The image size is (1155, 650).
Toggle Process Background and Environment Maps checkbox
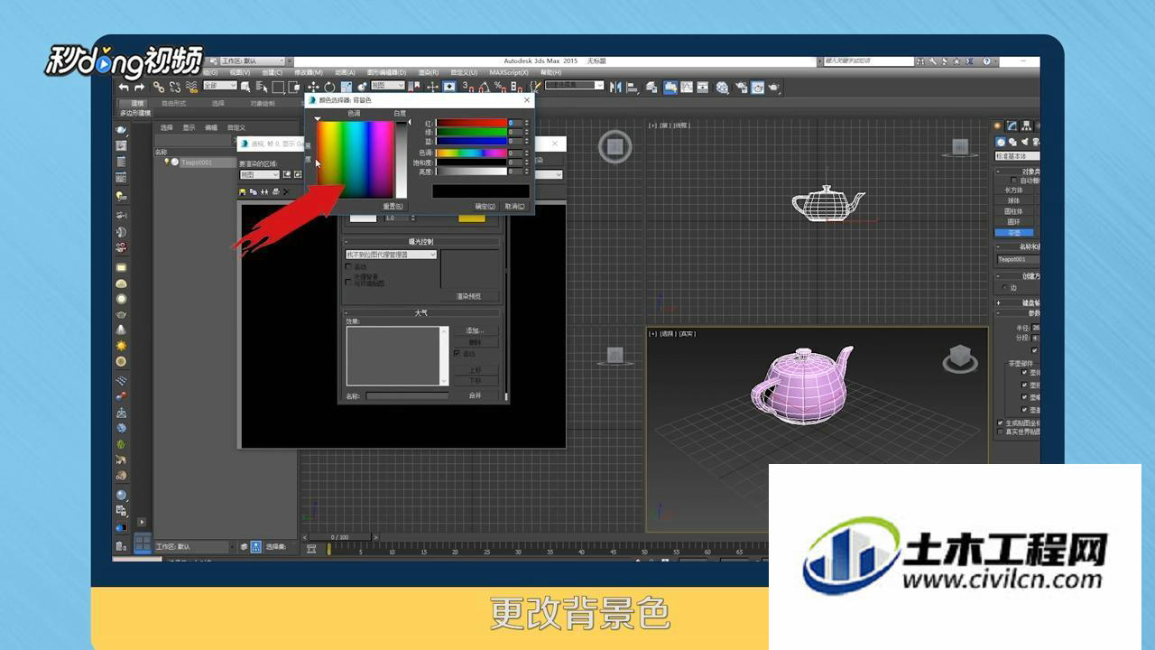click(x=348, y=282)
